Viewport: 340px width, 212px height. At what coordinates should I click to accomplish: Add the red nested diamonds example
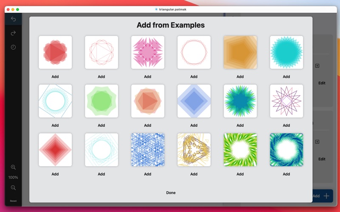[55, 174]
